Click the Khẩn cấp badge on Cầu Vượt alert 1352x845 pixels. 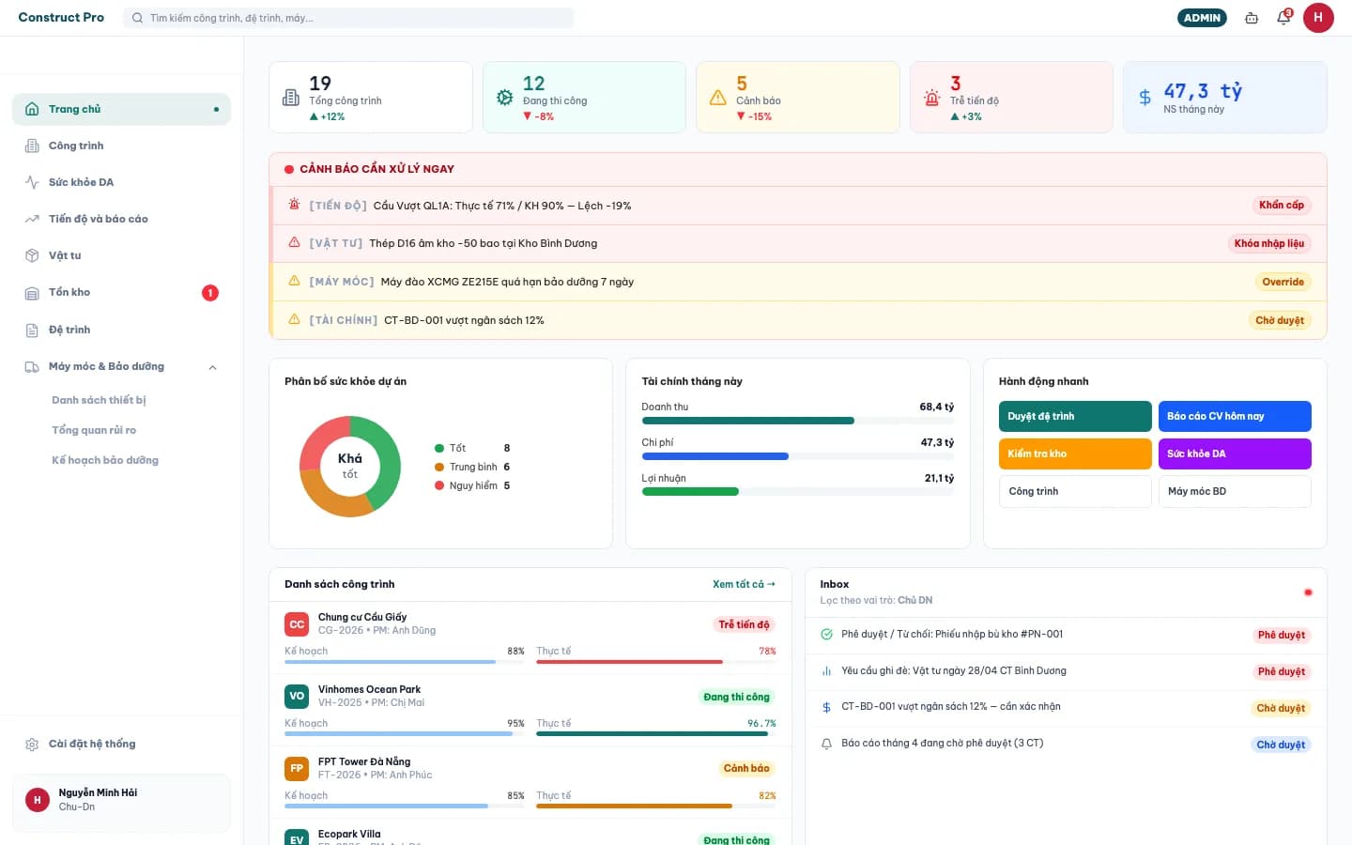click(1282, 205)
